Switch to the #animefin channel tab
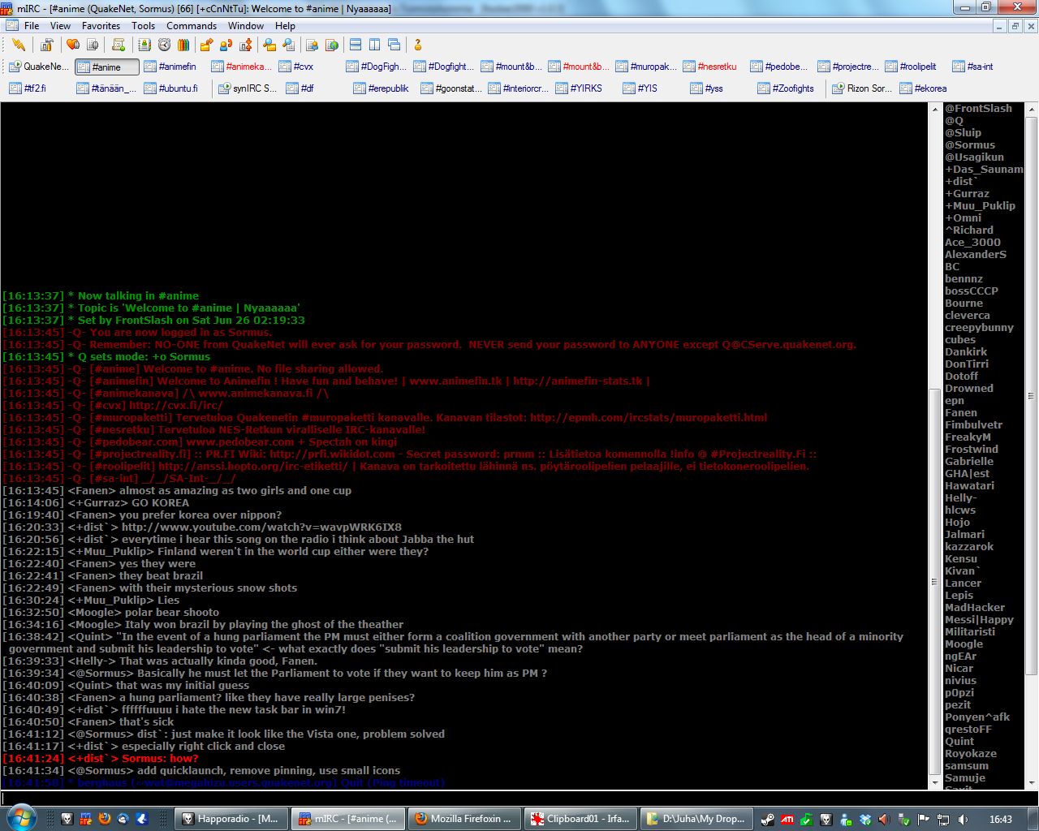 point(170,67)
